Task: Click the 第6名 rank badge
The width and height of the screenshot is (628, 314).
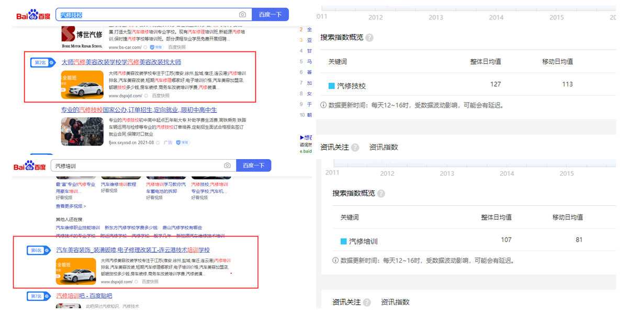Action: (x=37, y=250)
